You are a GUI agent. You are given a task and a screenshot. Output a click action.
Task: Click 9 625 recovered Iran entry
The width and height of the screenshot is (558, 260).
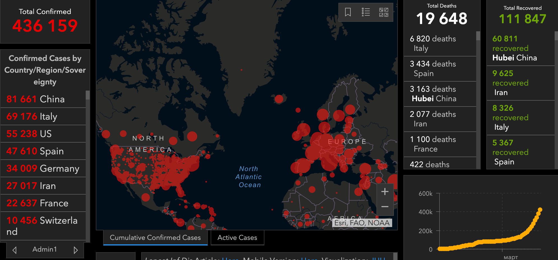click(520, 83)
